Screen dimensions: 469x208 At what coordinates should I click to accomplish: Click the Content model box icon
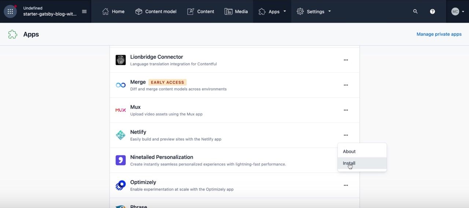[x=139, y=11]
